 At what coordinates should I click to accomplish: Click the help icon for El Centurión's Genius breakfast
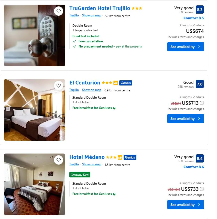[x=114, y=108]
